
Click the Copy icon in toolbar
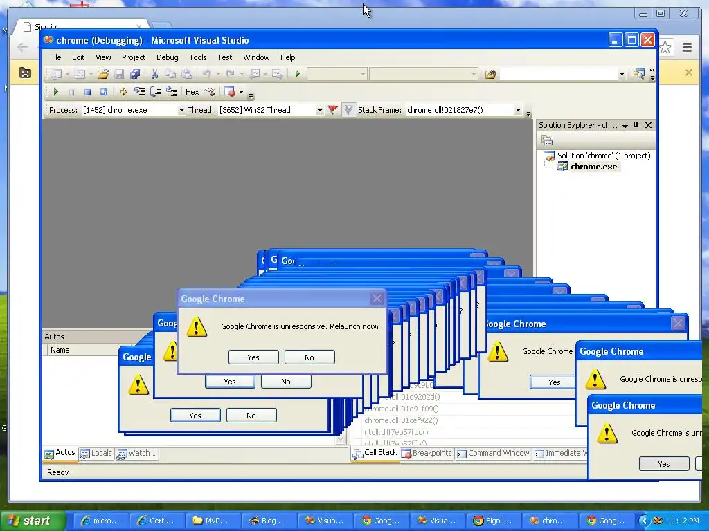click(x=170, y=74)
